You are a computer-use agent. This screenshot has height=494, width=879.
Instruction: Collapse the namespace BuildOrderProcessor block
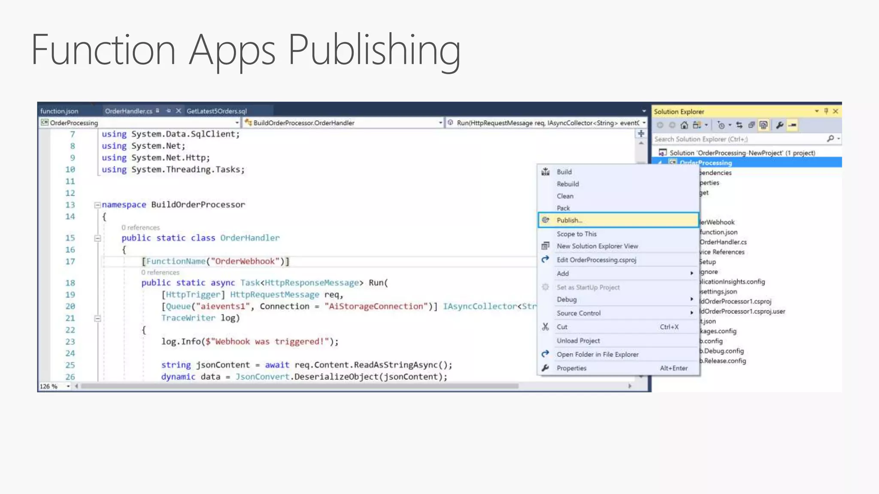tap(97, 205)
